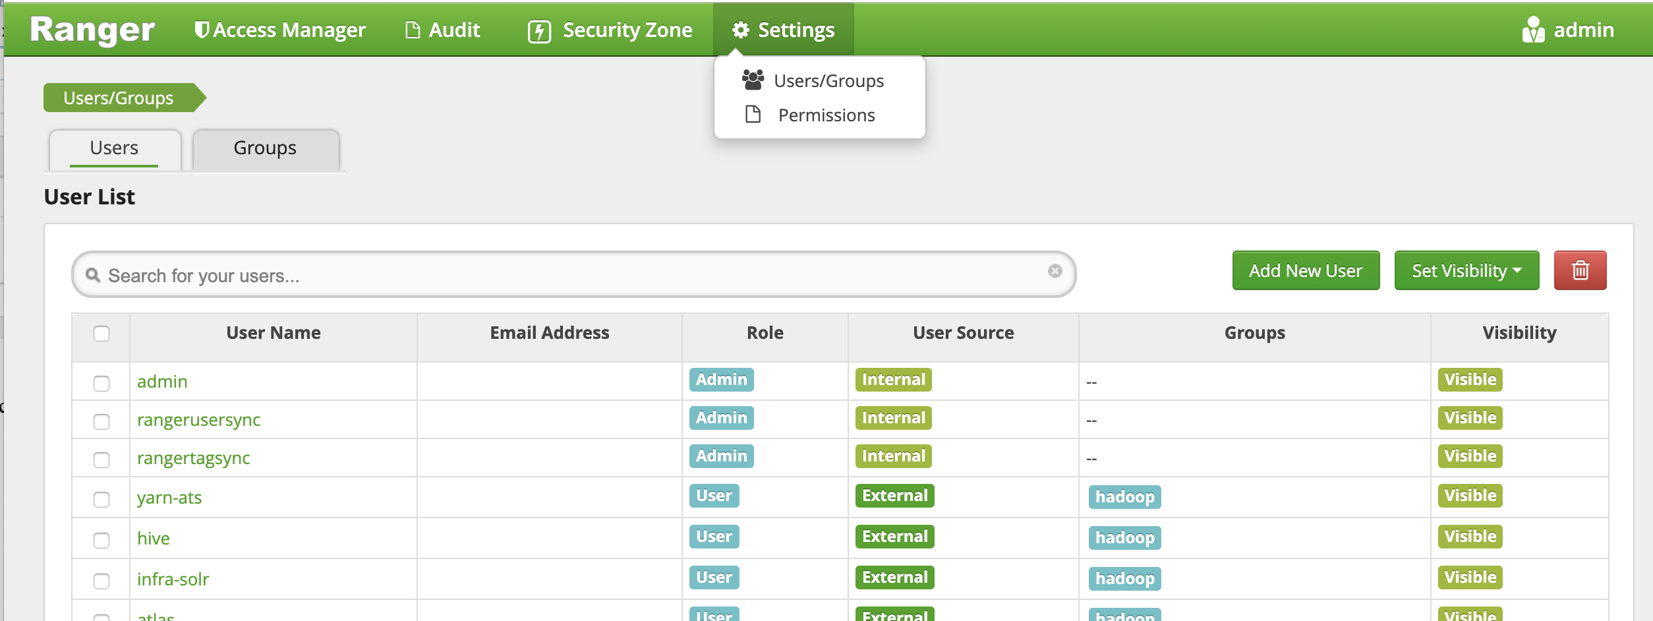Open the hive user link

coord(154,539)
